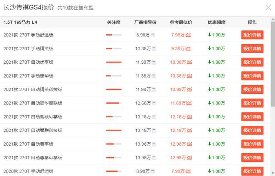Open calculator icon for 自动尊享纵享版 row
Image resolution: width=275 pixels, height=176 pixels.
(154, 158)
